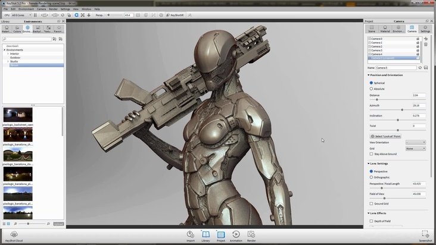This screenshot has width=436, height=245.
Task: Open the File menu
Action: 5,9
